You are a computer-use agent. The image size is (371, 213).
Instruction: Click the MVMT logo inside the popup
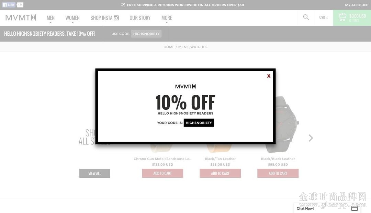185,86
